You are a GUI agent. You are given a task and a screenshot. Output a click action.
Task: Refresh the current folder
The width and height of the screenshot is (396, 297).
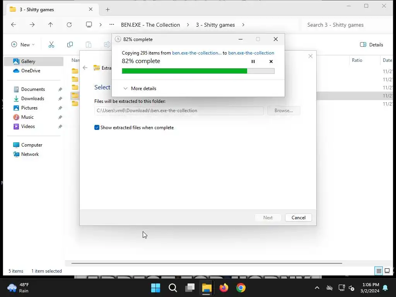tap(69, 25)
